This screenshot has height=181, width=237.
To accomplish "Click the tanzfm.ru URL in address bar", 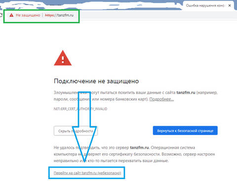I will (59, 15).
